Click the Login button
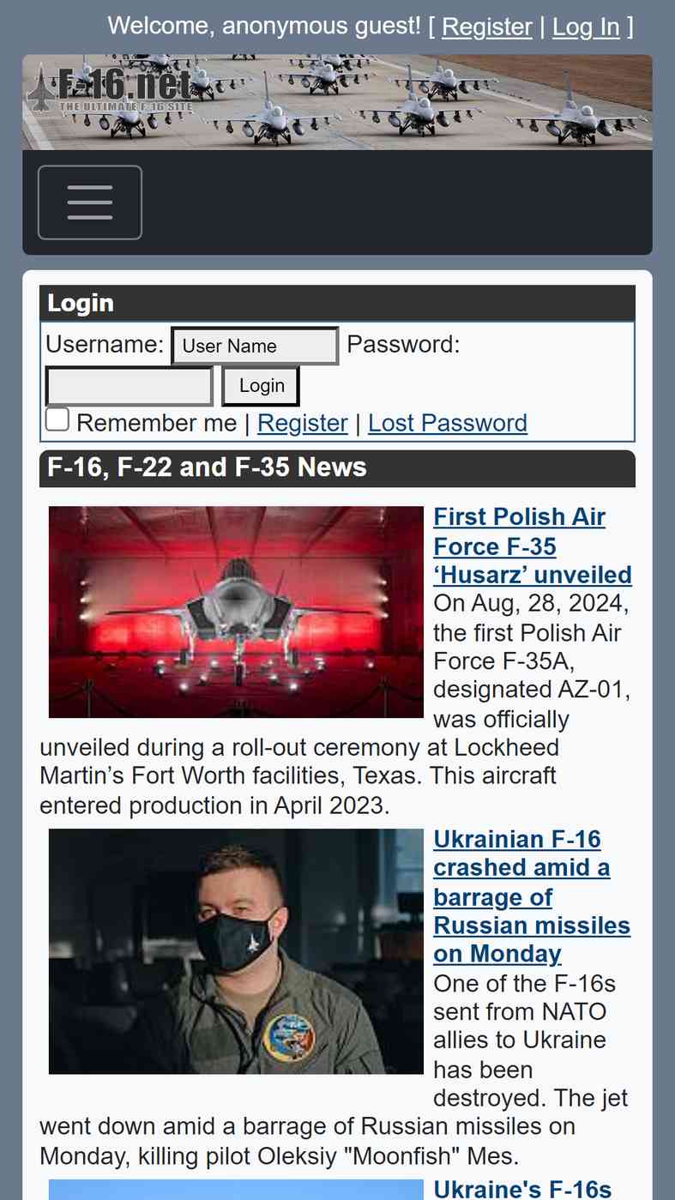The width and height of the screenshot is (675, 1200). pyautogui.click(x=261, y=386)
